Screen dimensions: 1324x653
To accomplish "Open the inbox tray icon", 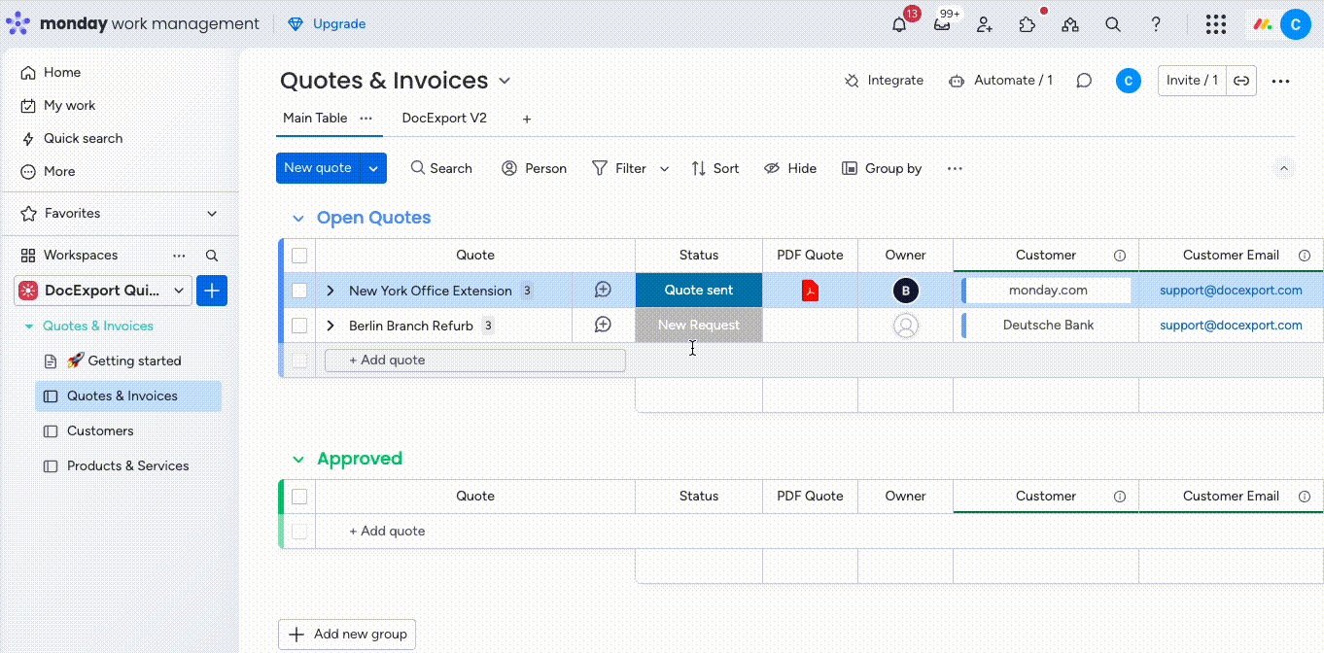I will point(942,24).
